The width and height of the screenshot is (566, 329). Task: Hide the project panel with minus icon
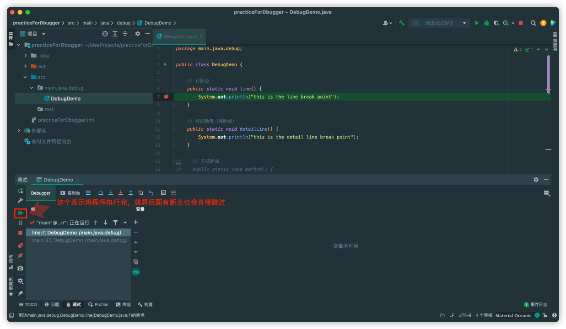147,34
